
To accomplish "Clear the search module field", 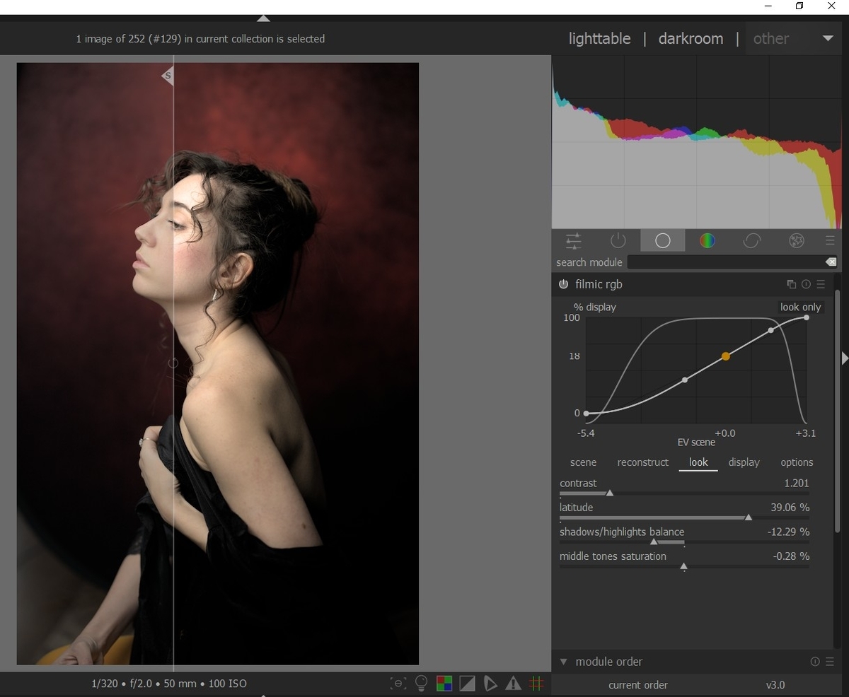I will point(831,262).
